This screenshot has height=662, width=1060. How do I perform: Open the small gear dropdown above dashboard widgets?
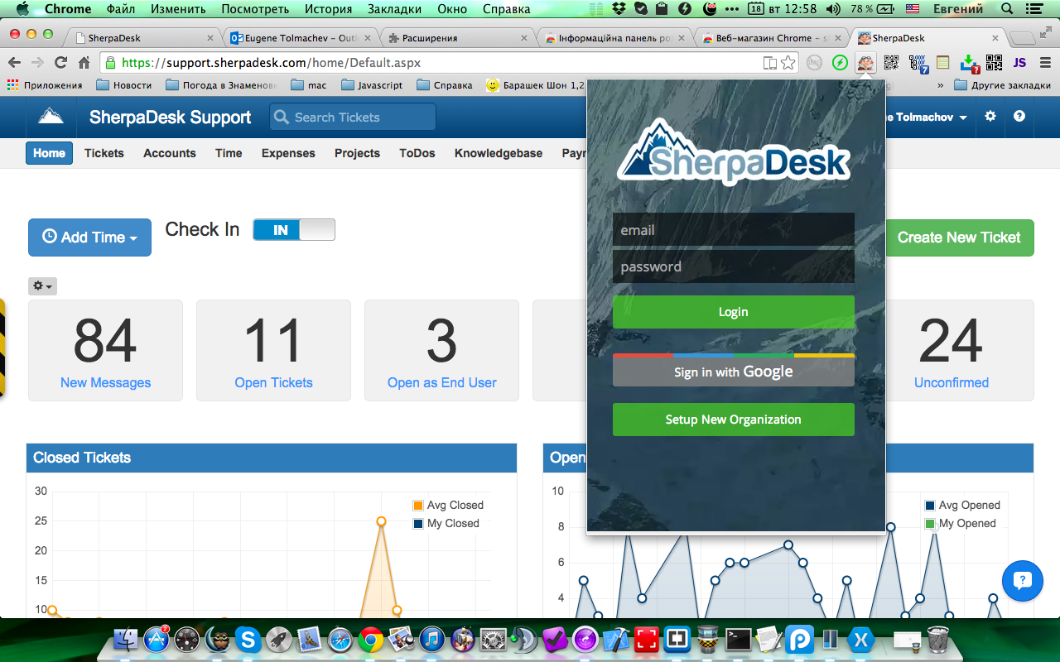tap(42, 285)
